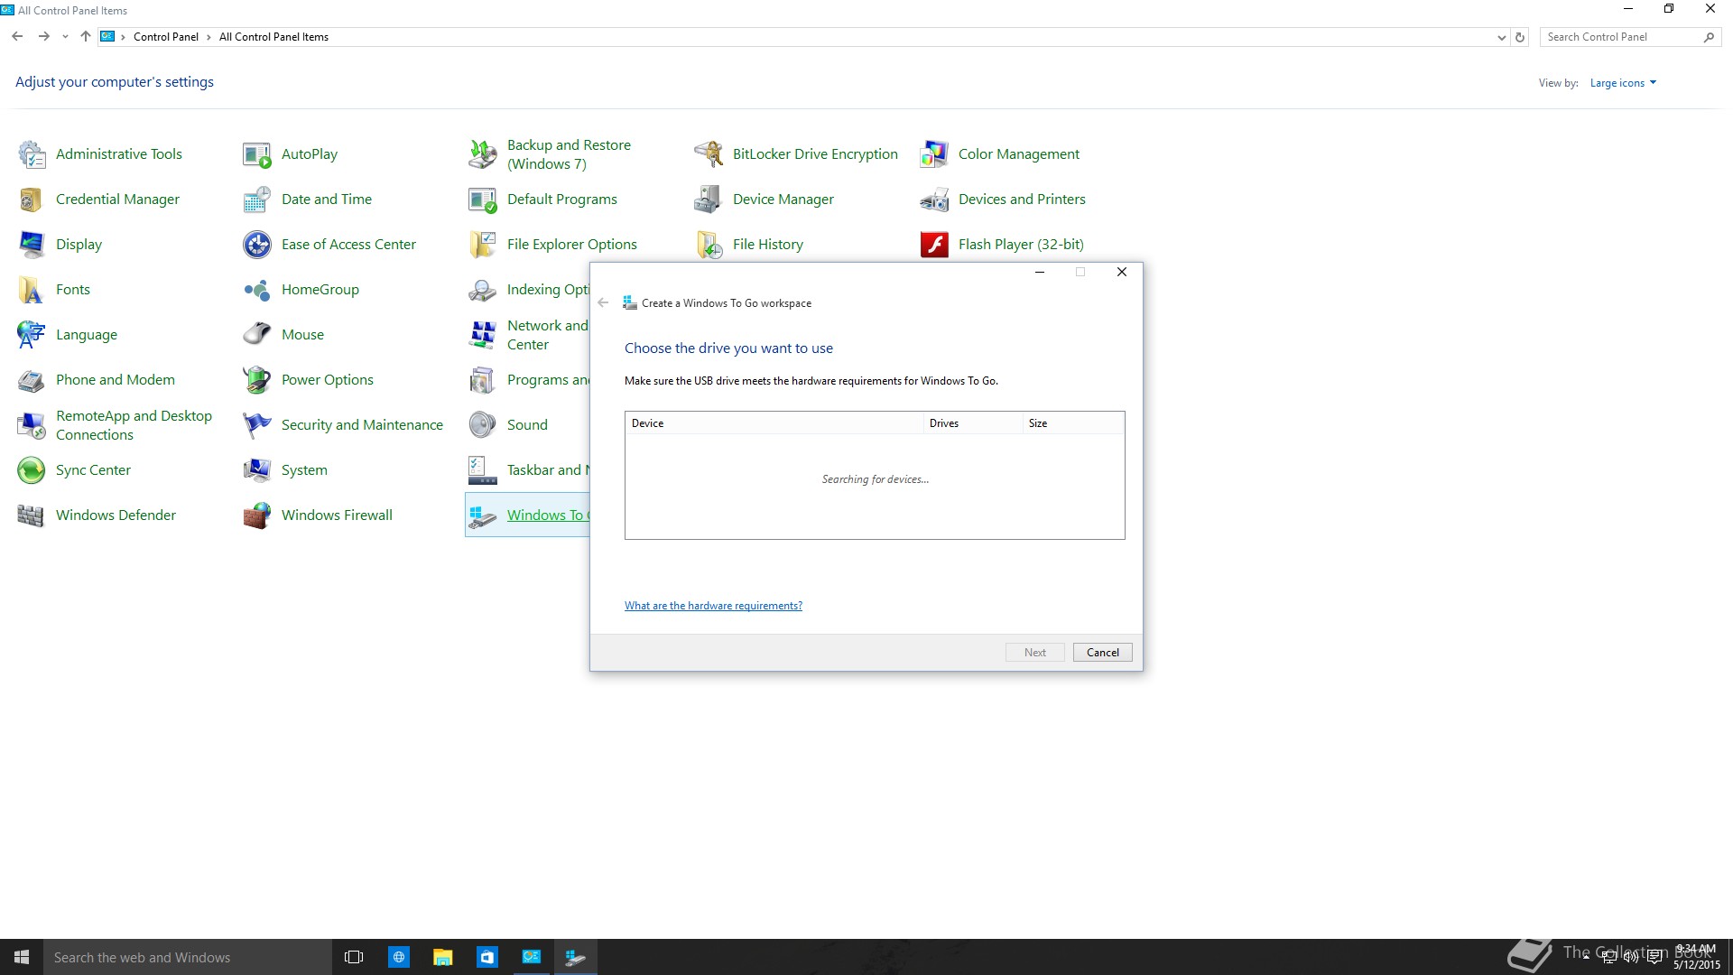Click All Control Panel Items breadcrumb
The height and width of the screenshot is (975, 1733).
tap(273, 37)
